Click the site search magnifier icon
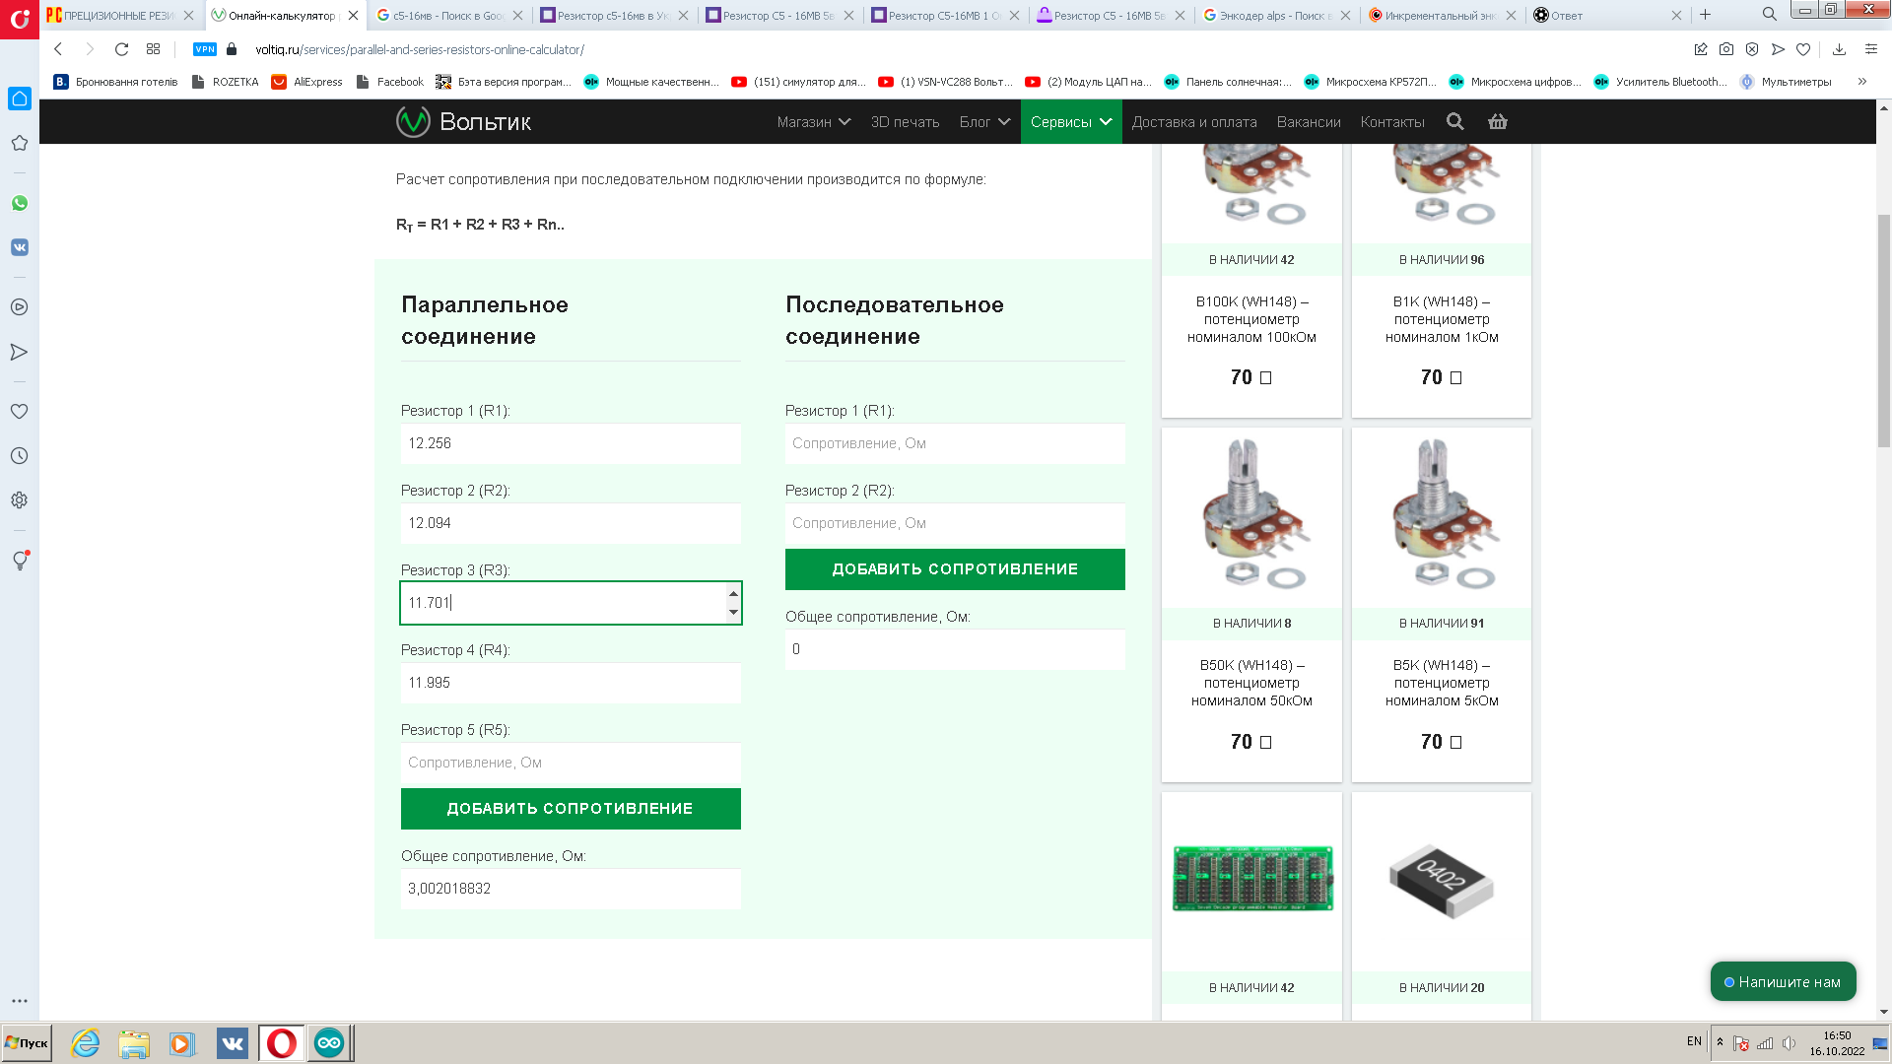Viewport: 1892px width, 1064px height. 1454,121
